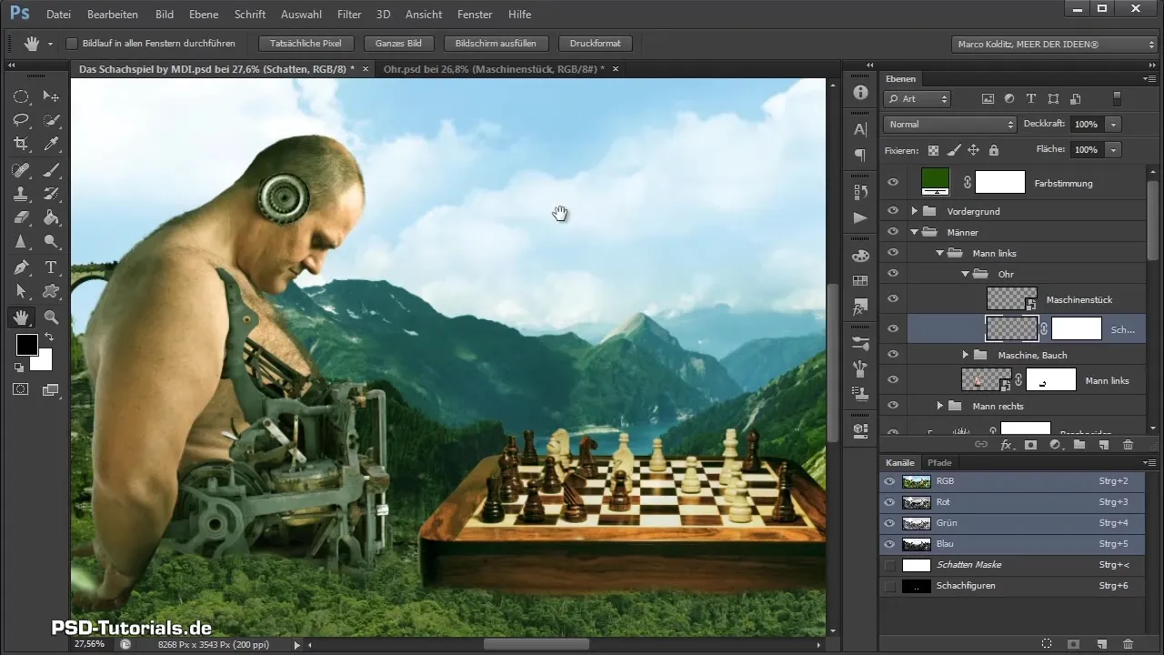Select the Move tool
Image resolution: width=1164 pixels, height=655 pixels.
click(51, 96)
